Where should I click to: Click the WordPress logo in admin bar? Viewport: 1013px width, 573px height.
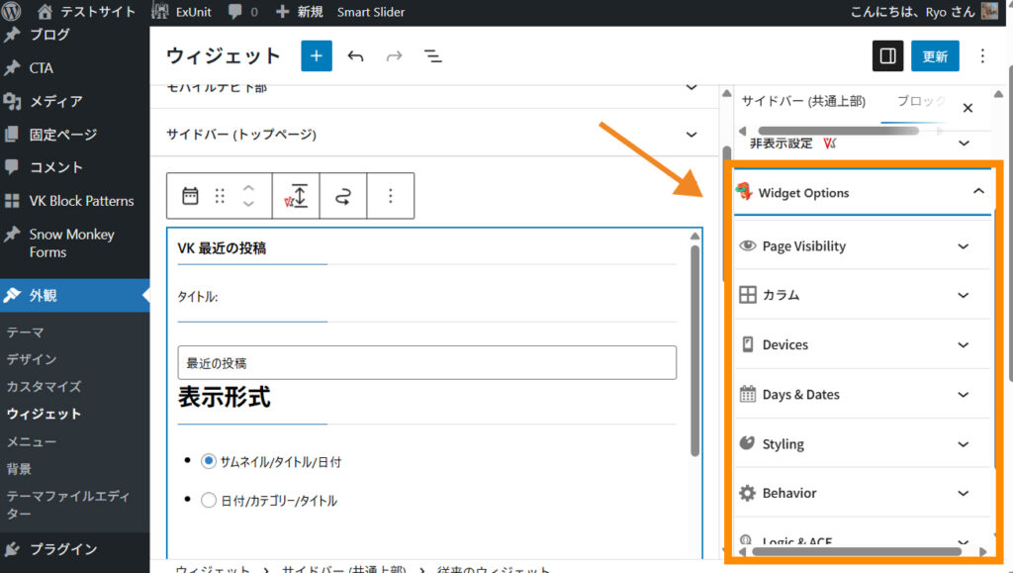point(13,12)
